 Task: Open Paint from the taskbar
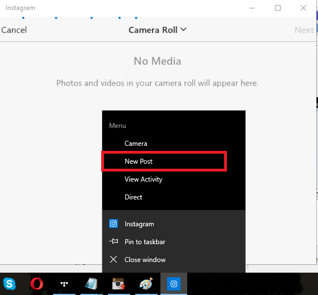click(146, 284)
